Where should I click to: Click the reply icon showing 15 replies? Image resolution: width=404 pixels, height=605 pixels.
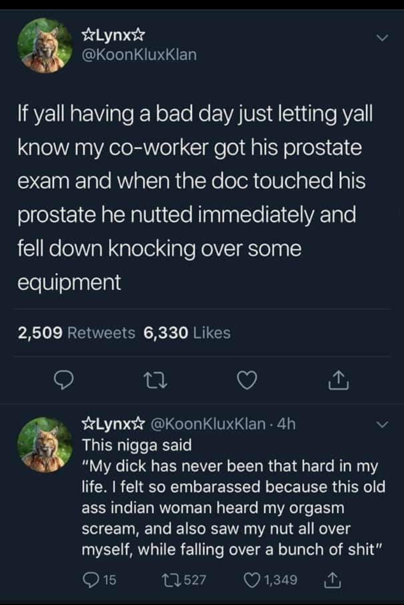100,580
